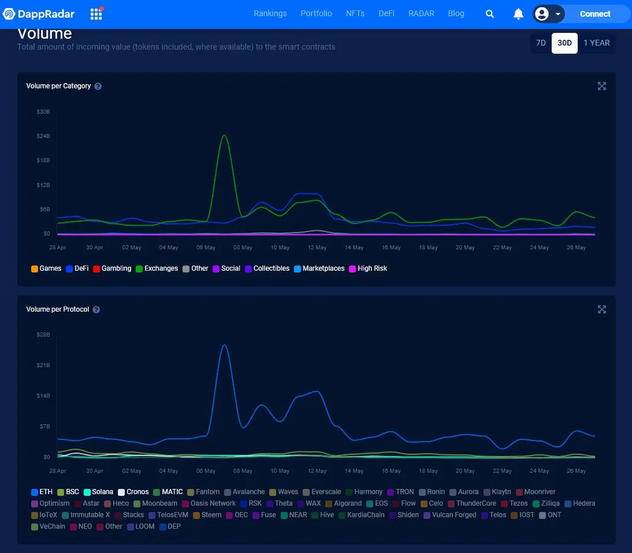Toggle the Marketplaces legend entry
The width and height of the screenshot is (632, 553).
(x=319, y=268)
